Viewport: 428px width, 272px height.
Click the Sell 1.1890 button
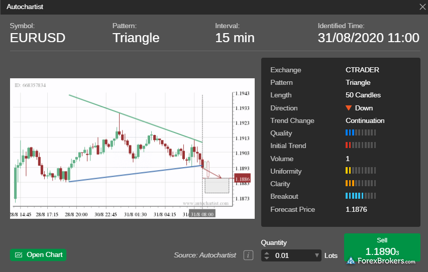(x=382, y=247)
